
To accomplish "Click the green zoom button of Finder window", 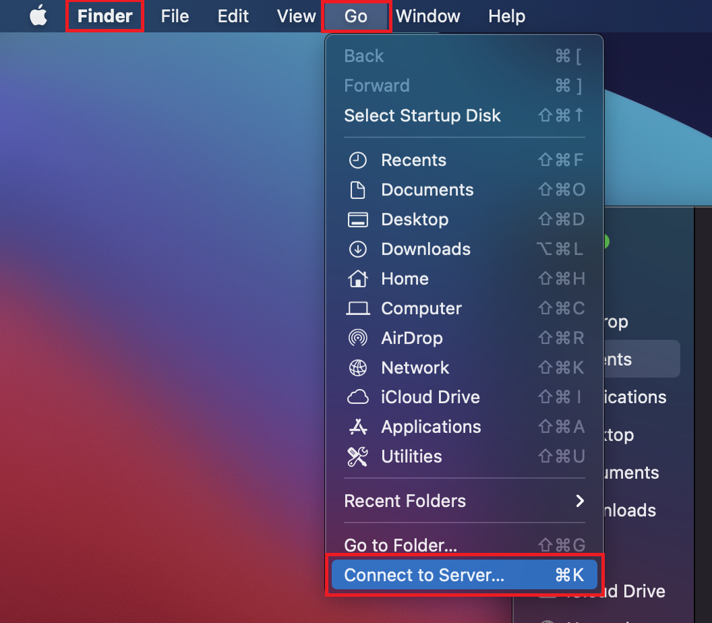I will click(x=606, y=241).
